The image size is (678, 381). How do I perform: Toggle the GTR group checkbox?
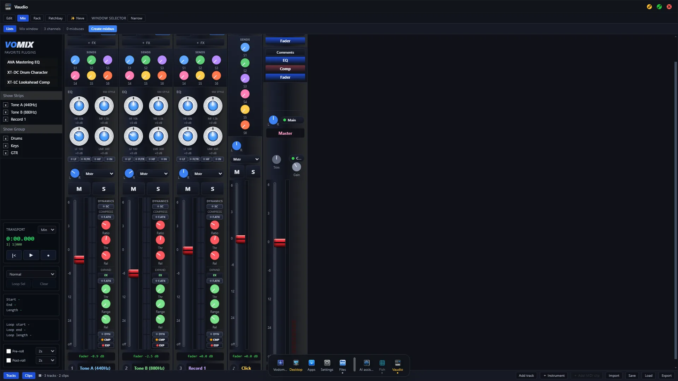tap(6, 153)
